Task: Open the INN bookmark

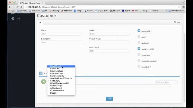Action: coord(135,11)
